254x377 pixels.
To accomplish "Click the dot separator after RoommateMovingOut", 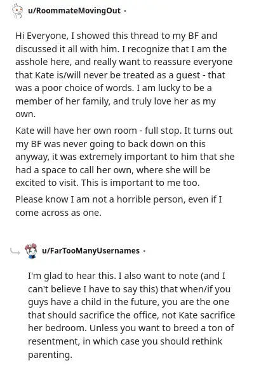I will (125, 11).
